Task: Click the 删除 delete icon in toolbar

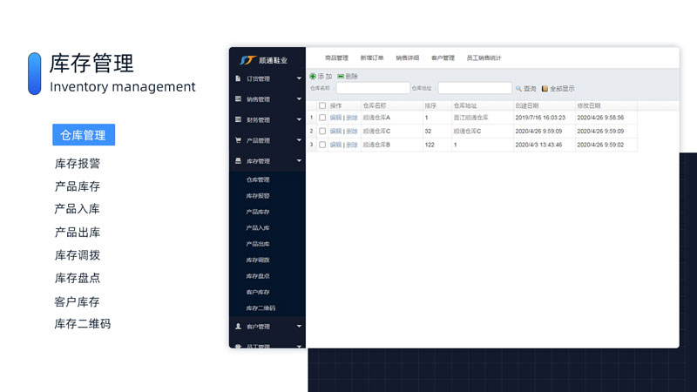Action: coord(340,77)
